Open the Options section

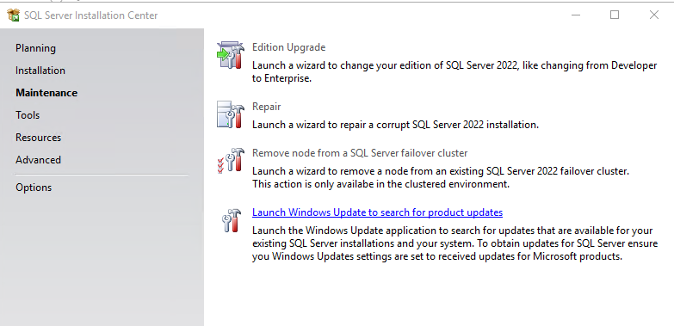tap(34, 188)
